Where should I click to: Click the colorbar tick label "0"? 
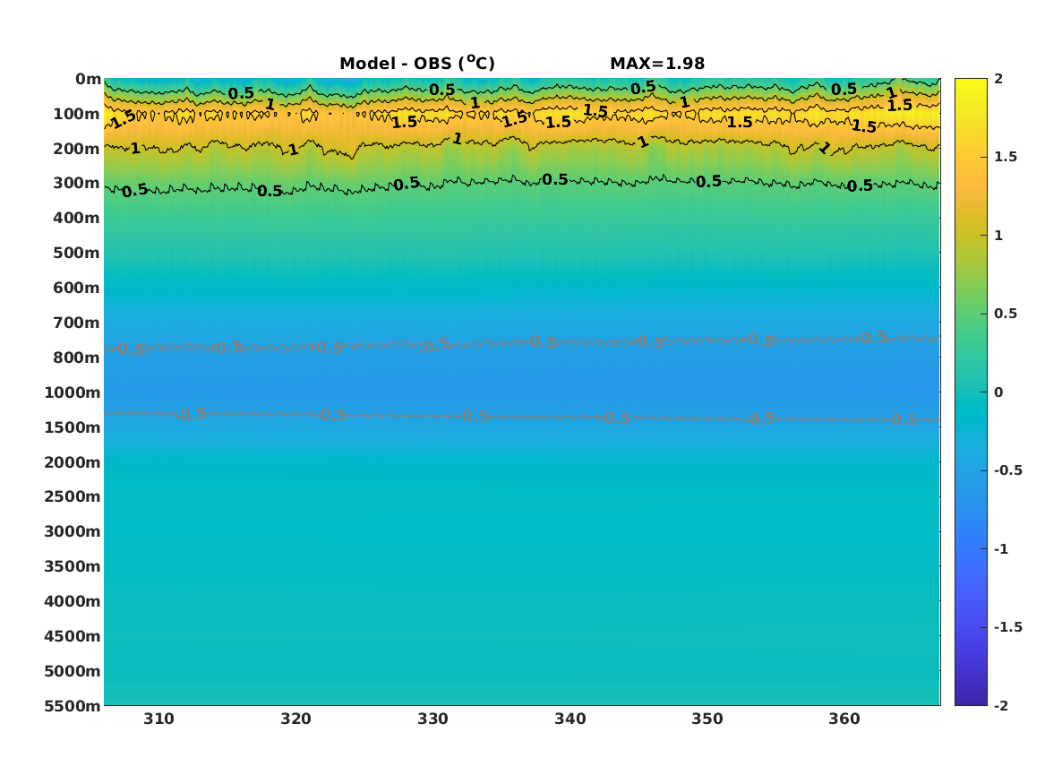point(998,392)
